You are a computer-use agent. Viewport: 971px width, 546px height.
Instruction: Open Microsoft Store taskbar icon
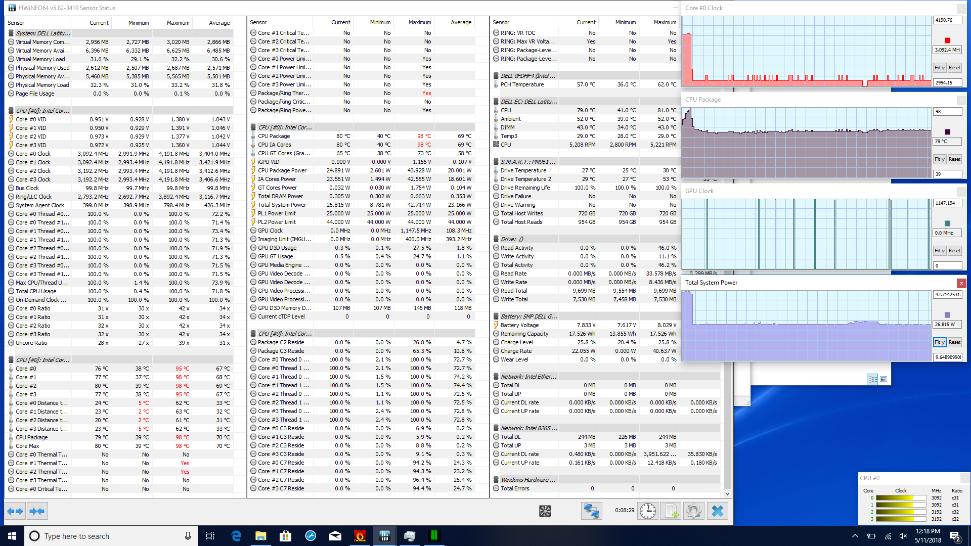click(286, 536)
